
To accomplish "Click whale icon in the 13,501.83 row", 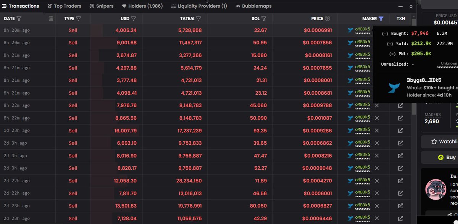I will click(x=350, y=206).
